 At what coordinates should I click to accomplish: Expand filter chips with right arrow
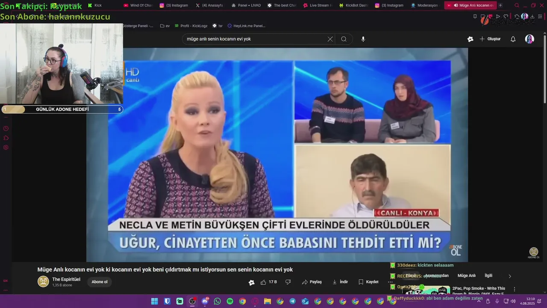(x=509, y=276)
